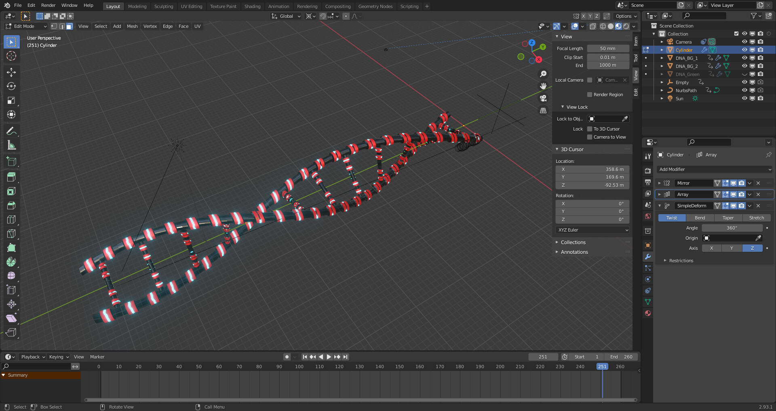Viewport: 776px width, 411px height.
Task: Toggle camera view in viewport
Action: (543, 98)
